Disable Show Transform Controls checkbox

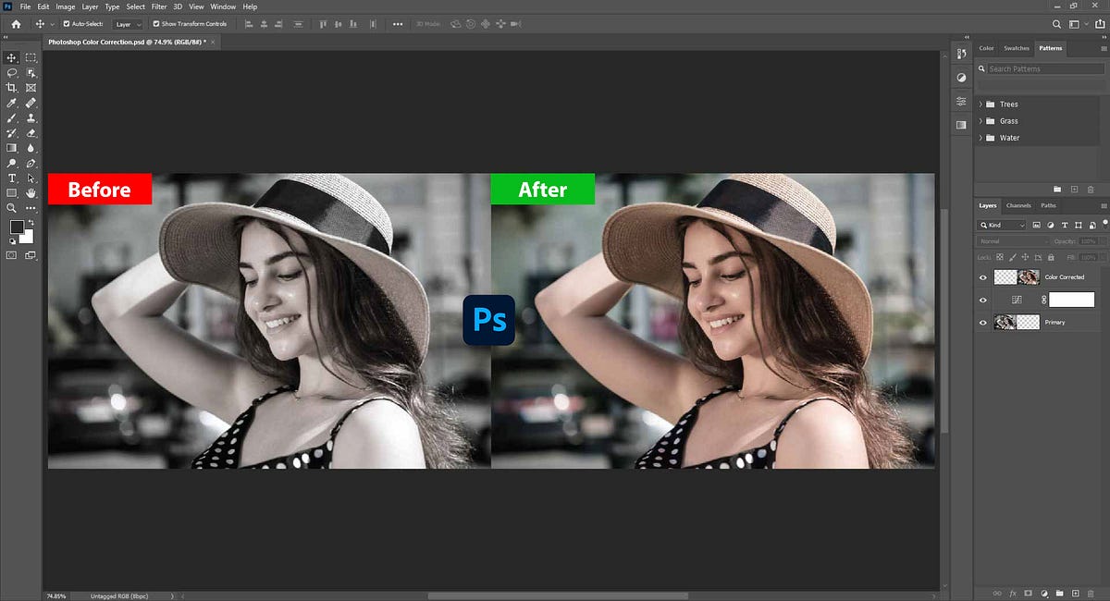click(155, 24)
